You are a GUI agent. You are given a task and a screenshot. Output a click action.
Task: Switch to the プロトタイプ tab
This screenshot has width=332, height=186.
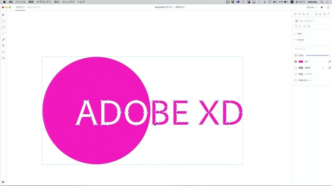pos(34,7)
